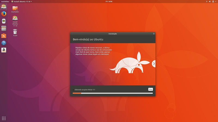The width and height of the screenshot is (218, 122).
Task: Open Rhythmbox music player in dock
Action: click(x=4, y=21)
